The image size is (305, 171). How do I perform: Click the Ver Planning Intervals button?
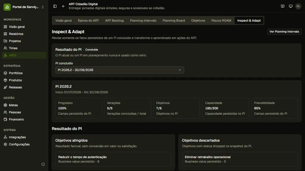pos(284,31)
